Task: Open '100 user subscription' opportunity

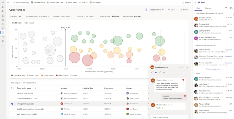Action: coord(25,93)
